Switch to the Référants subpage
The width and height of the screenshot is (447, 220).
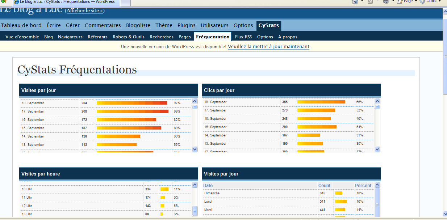pos(97,37)
